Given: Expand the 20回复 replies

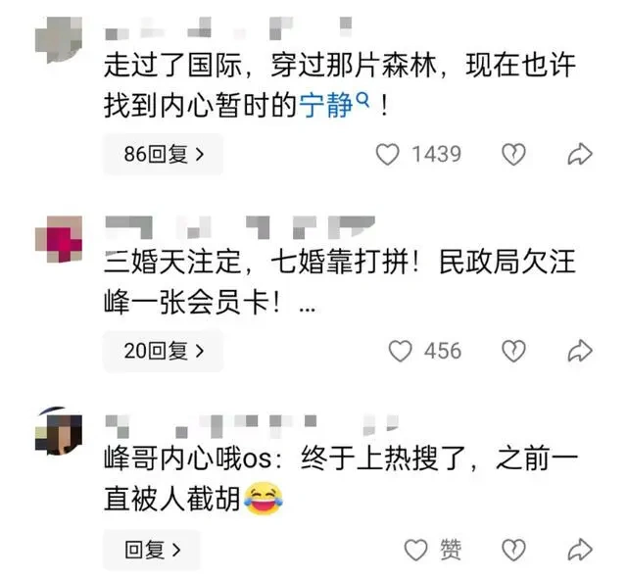Looking at the screenshot, I should click(x=164, y=351).
